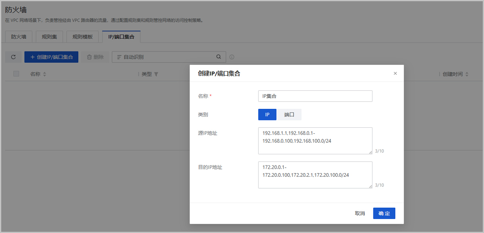Click the 名称 input field
Image resolution: width=484 pixels, height=233 pixels.
[x=315, y=96]
